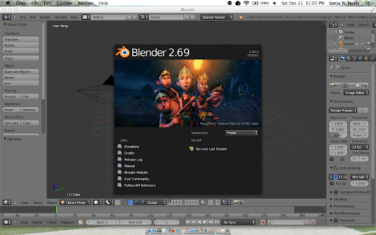376x235 pixels.
Task: Open the properties editor type selector
Action: [333, 58]
